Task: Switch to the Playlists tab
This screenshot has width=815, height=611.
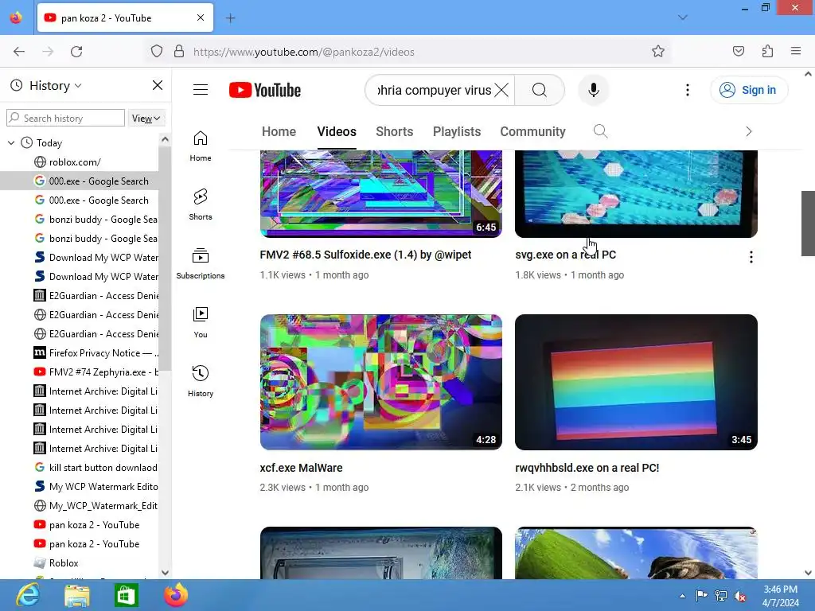Action: [x=457, y=131]
